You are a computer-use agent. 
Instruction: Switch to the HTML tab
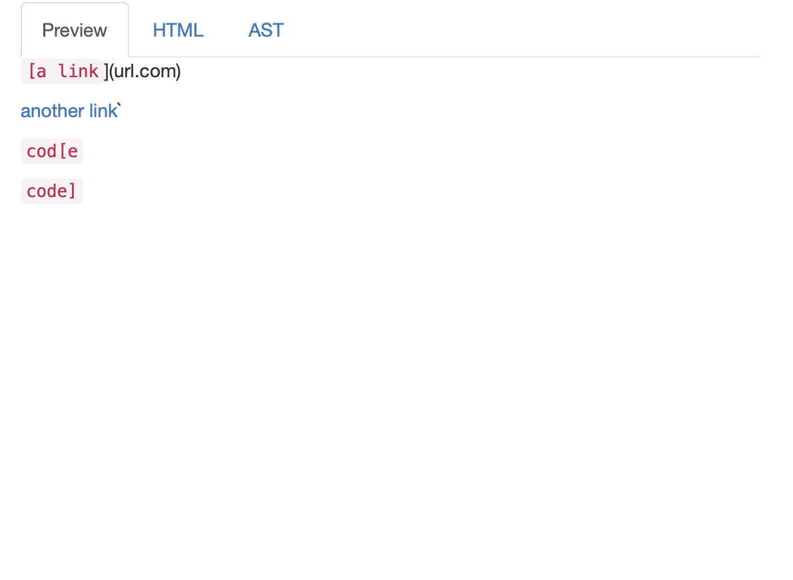tap(178, 31)
